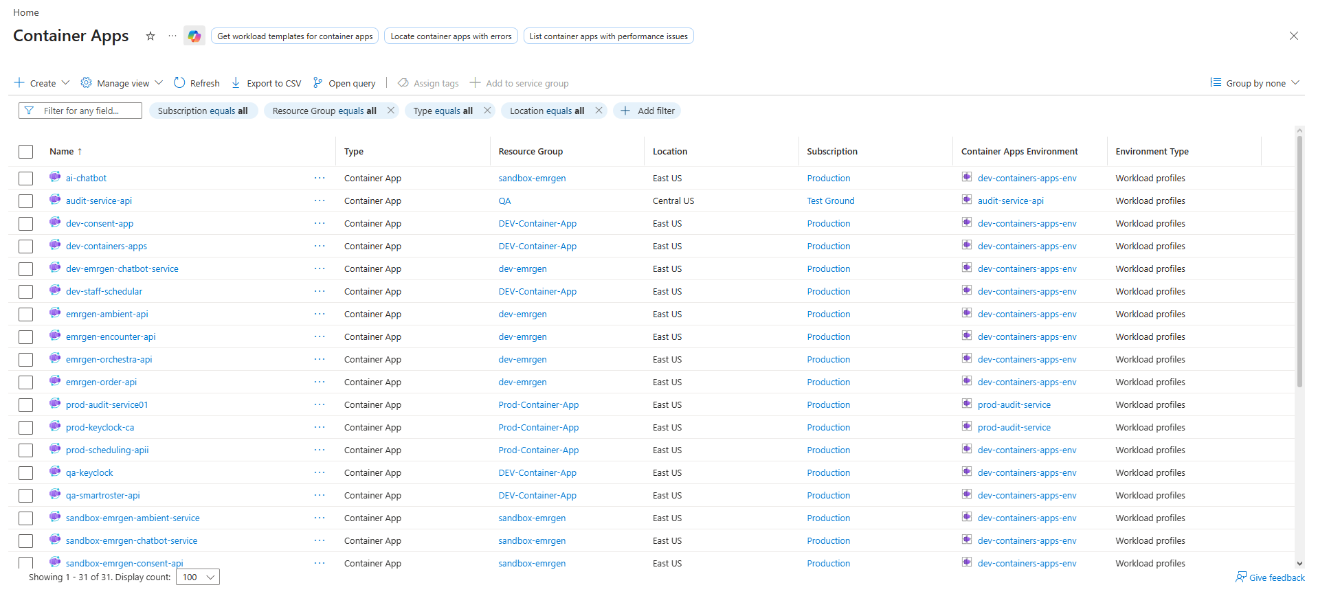Sort by the Resource Group column
Image resolution: width=1318 pixels, height=596 pixels.
(x=530, y=151)
